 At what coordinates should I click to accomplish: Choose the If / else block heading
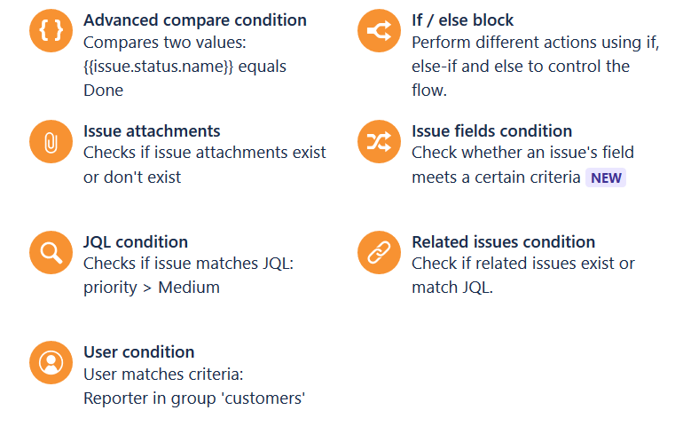tap(463, 20)
